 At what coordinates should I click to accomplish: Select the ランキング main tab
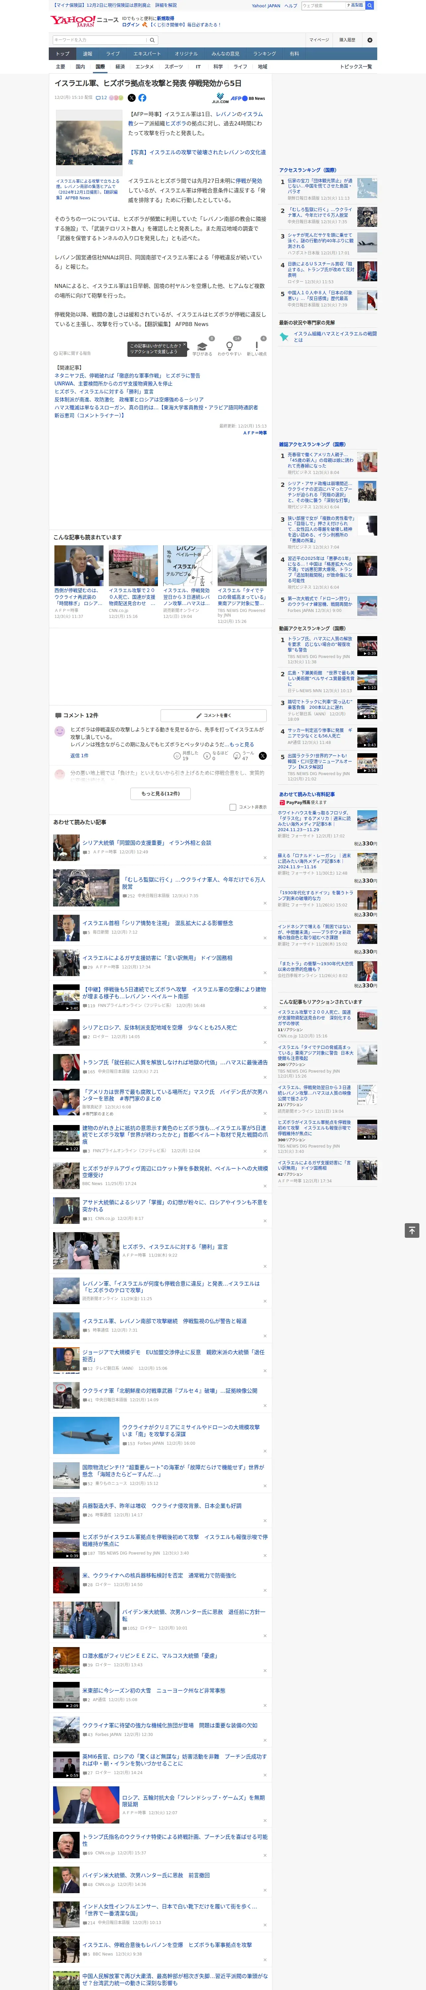[264, 54]
